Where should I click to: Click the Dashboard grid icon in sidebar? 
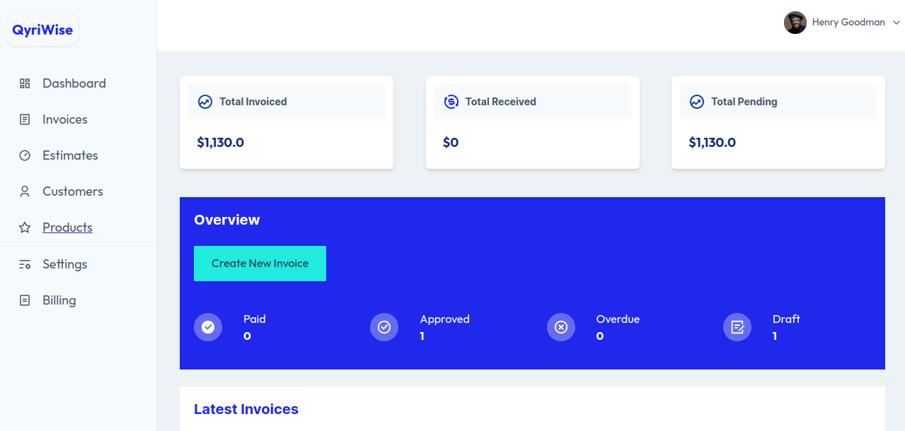25,83
